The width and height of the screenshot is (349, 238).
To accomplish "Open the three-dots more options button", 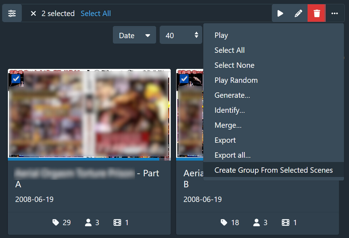I will pos(334,14).
